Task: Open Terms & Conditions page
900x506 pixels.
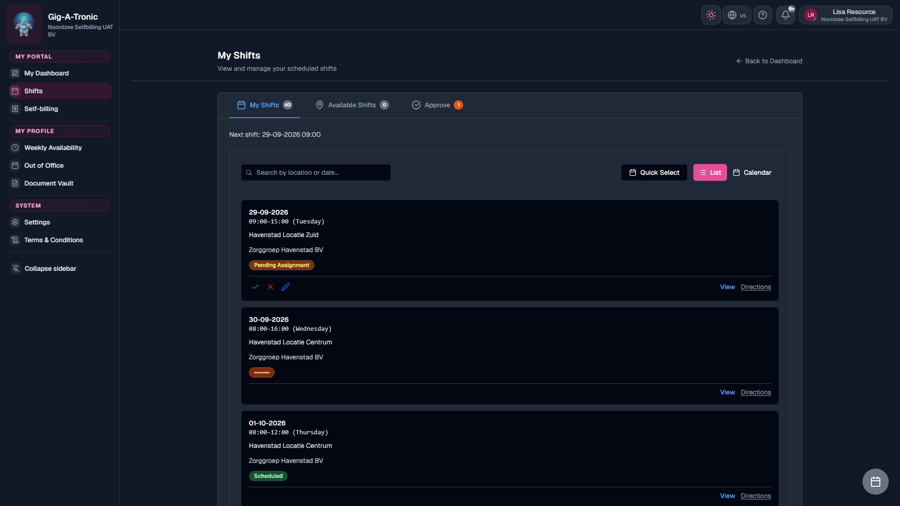Action: [60, 240]
